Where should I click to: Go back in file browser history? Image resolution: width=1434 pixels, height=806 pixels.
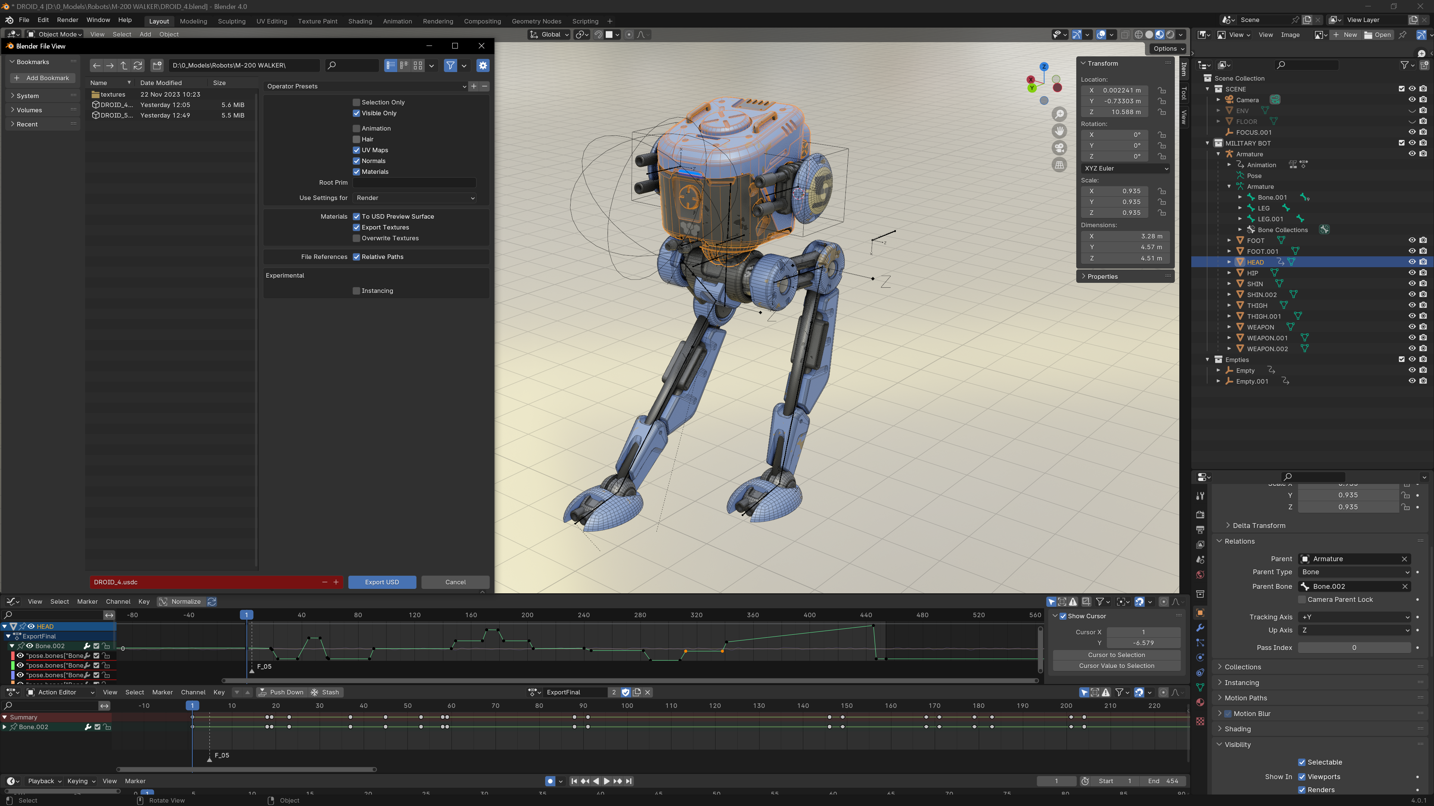click(96, 66)
